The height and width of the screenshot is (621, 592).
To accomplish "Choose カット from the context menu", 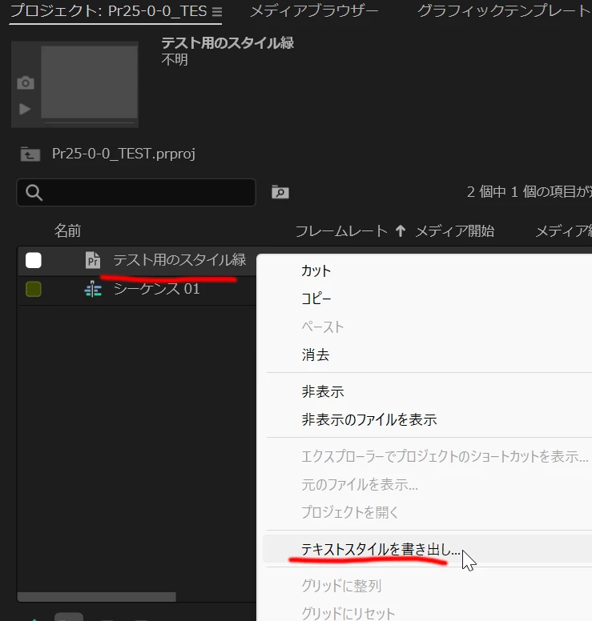I will tap(316, 271).
